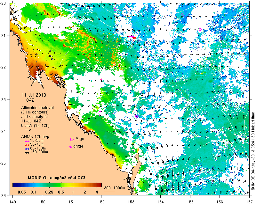
Task: Click the red-magenta mooring marker near 153 longitude
Action: (x=132, y=37)
